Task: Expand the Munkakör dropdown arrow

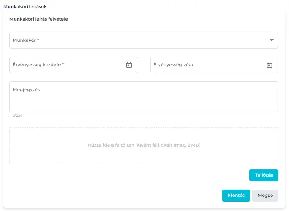Action: [x=271, y=40]
